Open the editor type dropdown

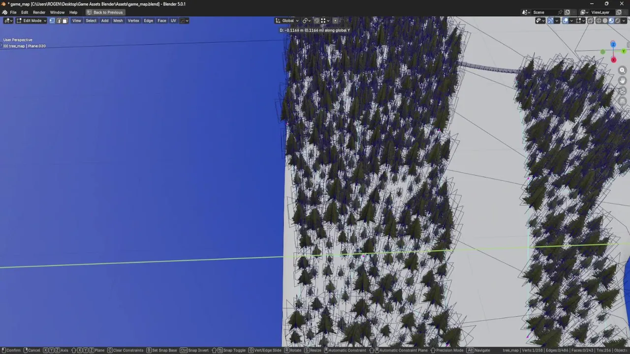tap(8, 21)
